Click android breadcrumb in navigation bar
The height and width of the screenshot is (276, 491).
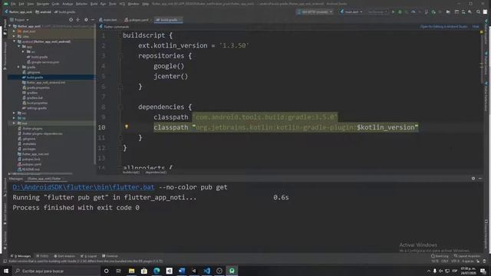(43, 12)
